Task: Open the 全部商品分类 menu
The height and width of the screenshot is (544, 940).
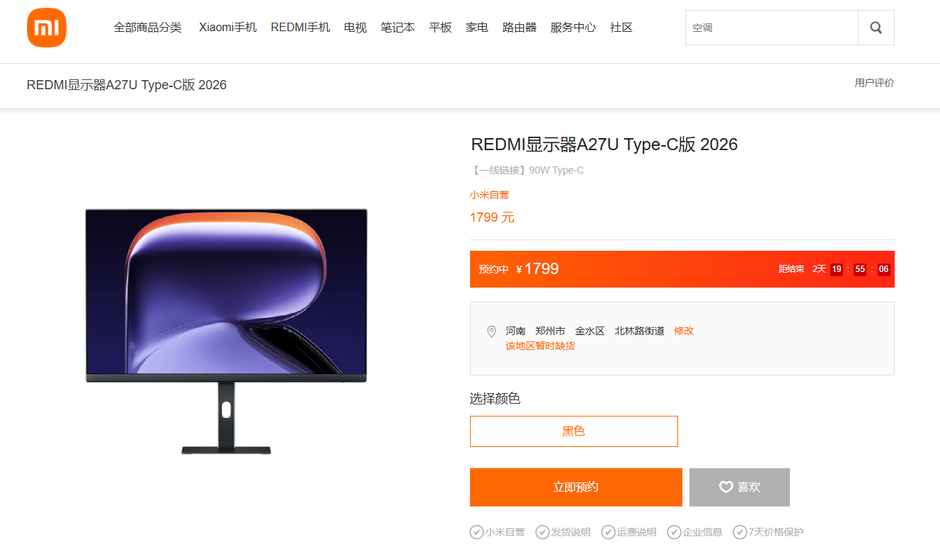Action: pyautogui.click(x=148, y=28)
